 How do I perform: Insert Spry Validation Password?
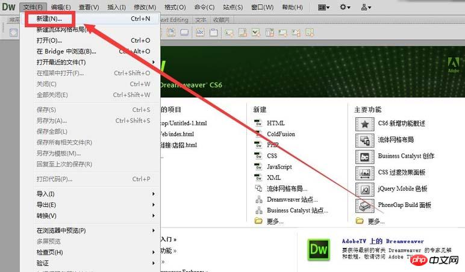(x=282, y=32)
